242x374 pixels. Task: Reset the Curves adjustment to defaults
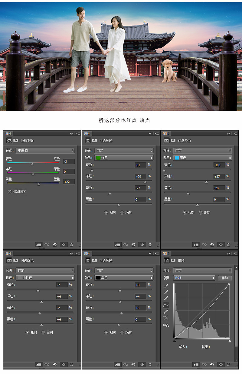[212, 365]
